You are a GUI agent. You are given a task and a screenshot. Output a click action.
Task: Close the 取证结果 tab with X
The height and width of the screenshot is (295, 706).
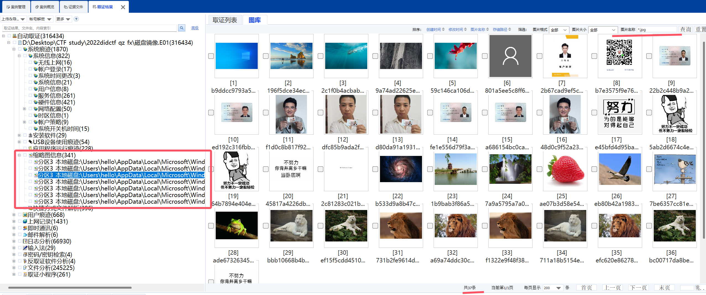(123, 7)
